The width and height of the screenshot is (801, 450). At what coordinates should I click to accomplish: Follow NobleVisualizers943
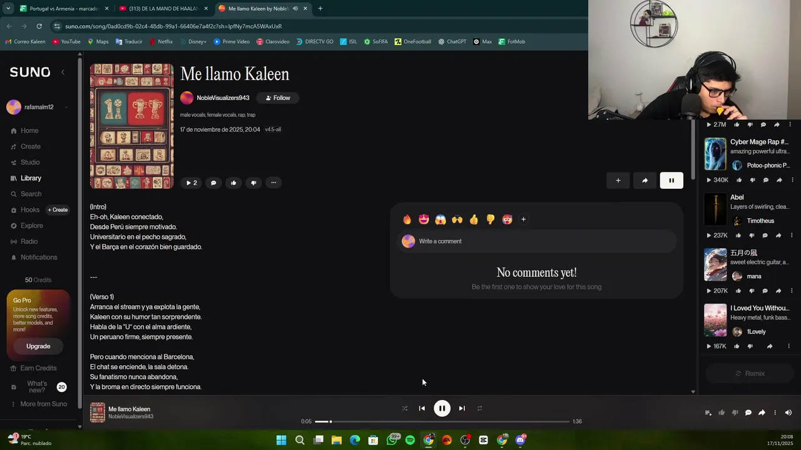tap(278, 98)
